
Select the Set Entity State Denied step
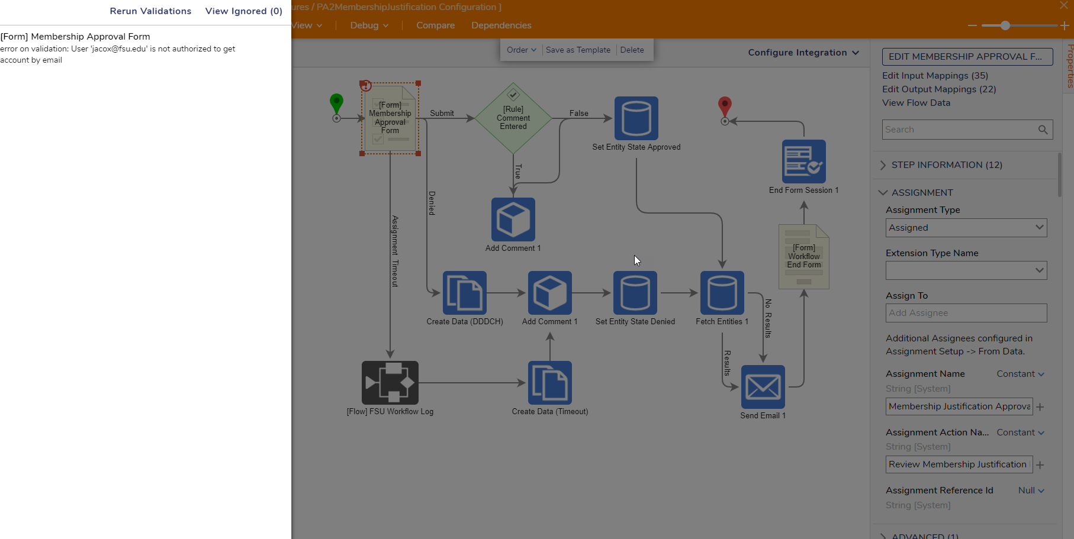point(635,293)
